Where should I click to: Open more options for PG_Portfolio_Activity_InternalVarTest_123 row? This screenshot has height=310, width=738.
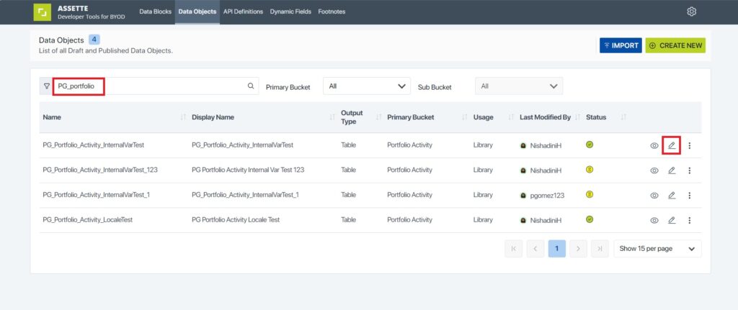[690, 170]
